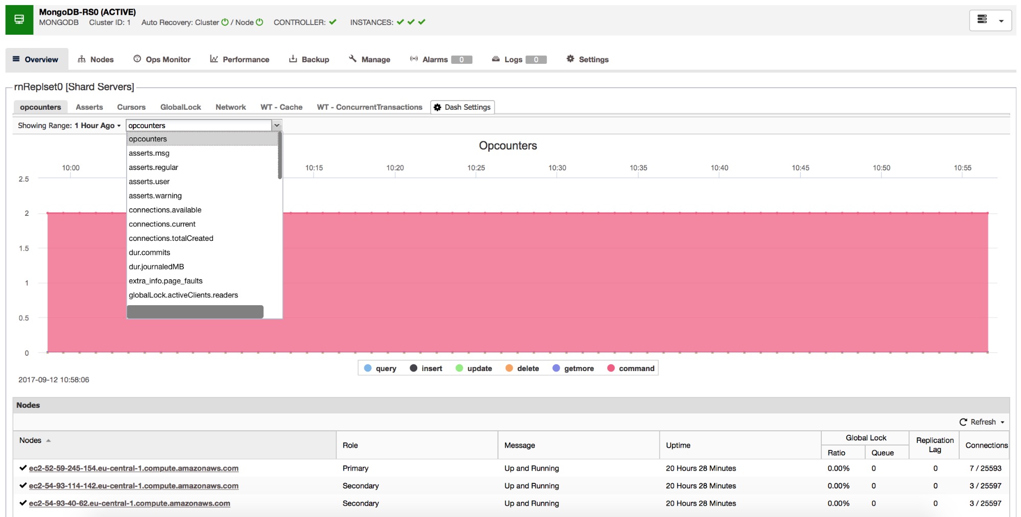The height and width of the screenshot is (517, 1021).
Task: Open the Nodes tab
Action: click(x=96, y=59)
